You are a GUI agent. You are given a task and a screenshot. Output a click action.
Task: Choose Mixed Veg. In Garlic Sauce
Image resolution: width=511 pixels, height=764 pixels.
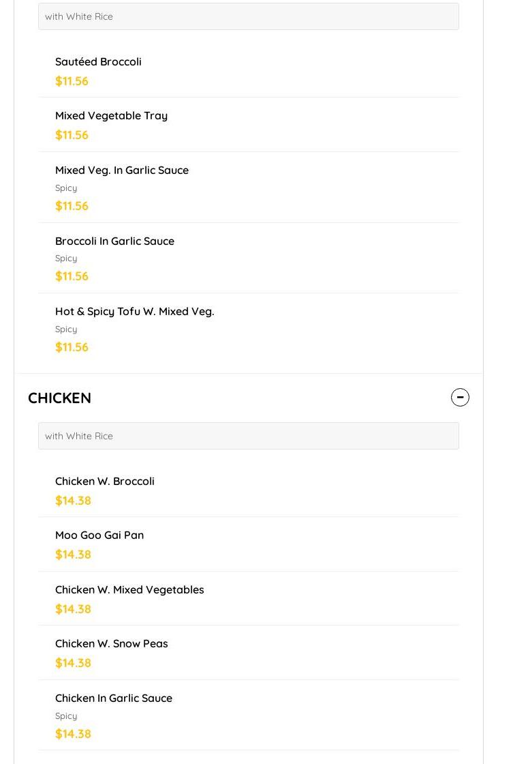121,170
